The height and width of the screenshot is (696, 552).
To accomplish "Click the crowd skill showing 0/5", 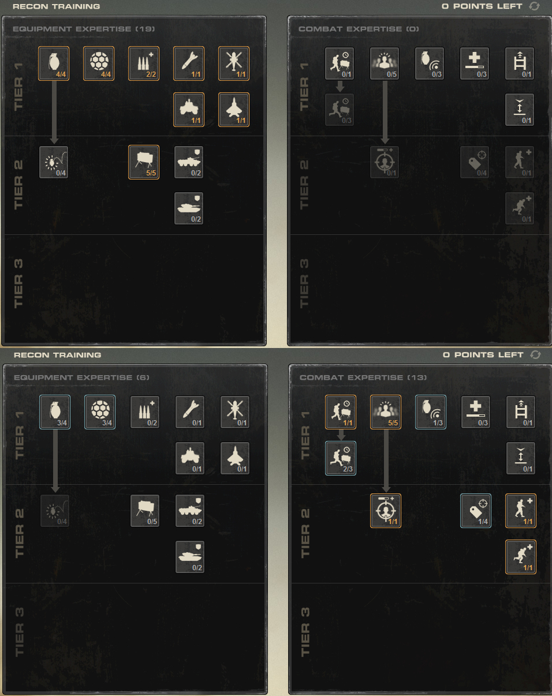I will 385,63.
